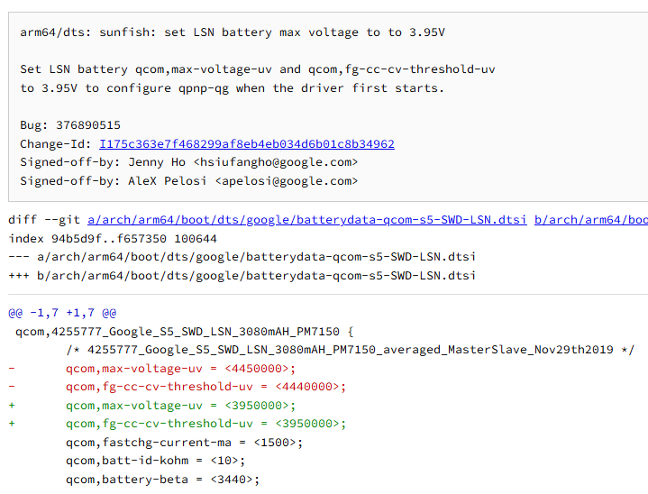Viewport: 648px width, 494px height.
Task: Open the Change-Id I175c363e7f468299 link
Action: click(x=247, y=144)
